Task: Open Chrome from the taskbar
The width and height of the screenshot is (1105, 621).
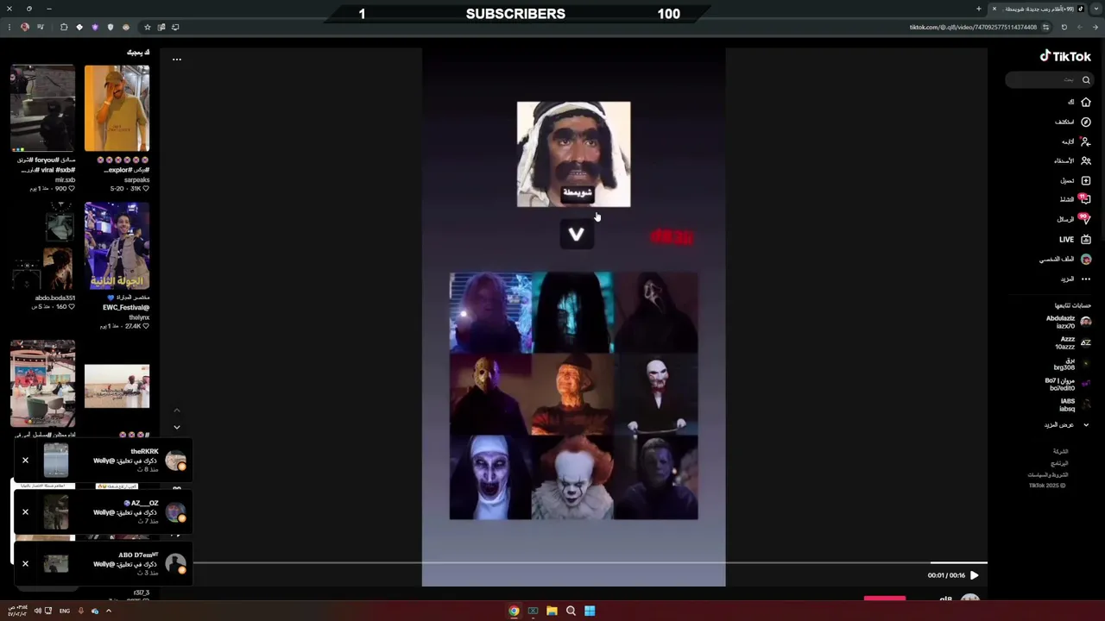Action: click(x=514, y=611)
